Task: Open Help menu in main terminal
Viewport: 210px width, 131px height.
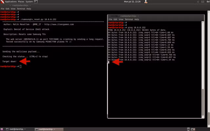Action: coord(29,9)
